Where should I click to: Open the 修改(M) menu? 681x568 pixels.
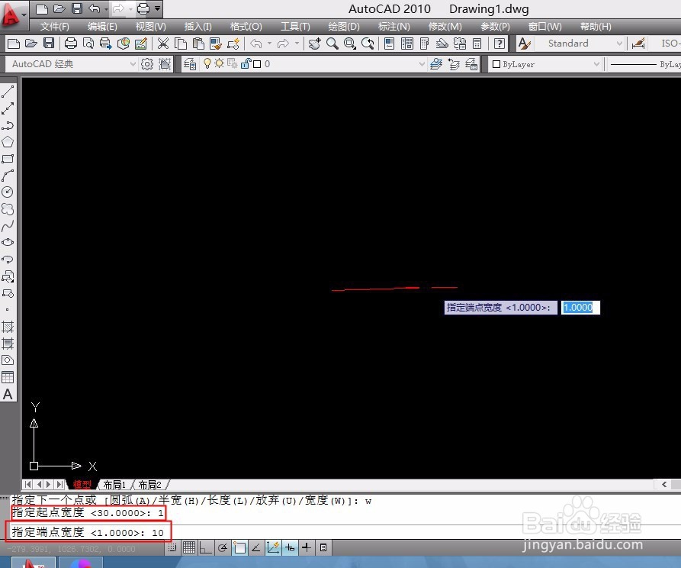[445, 27]
